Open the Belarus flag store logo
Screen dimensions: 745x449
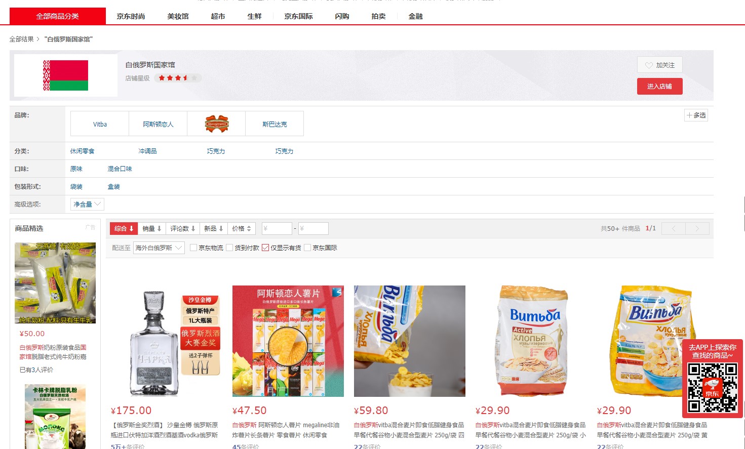[66, 75]
